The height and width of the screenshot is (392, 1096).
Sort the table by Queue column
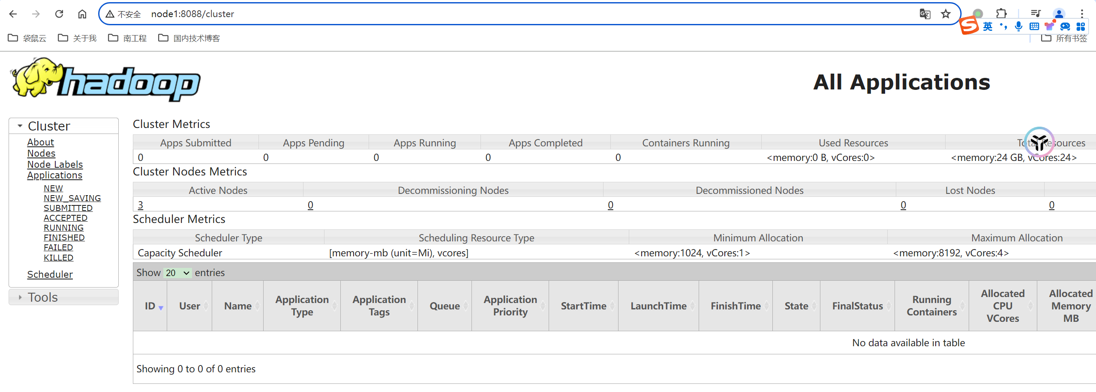445,306
